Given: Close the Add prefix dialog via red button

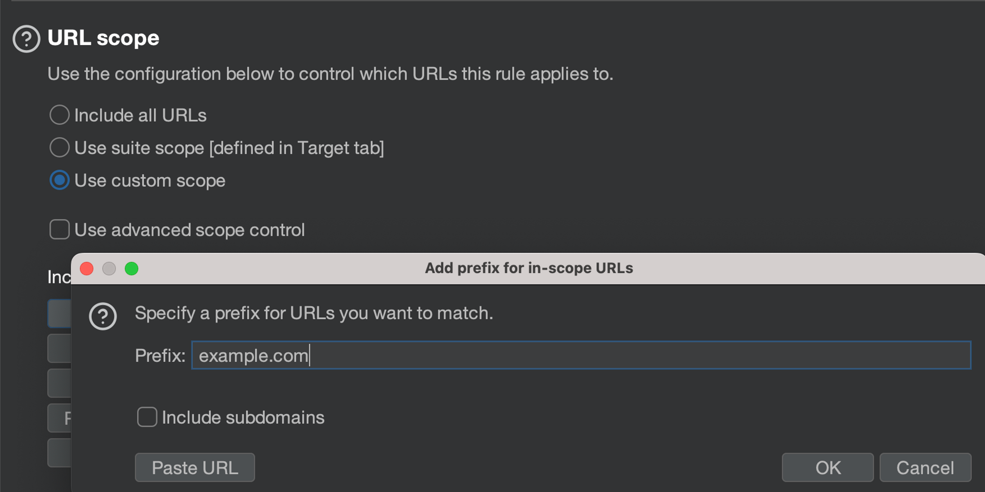Looking at the screenshot, I should coord(87,268).
